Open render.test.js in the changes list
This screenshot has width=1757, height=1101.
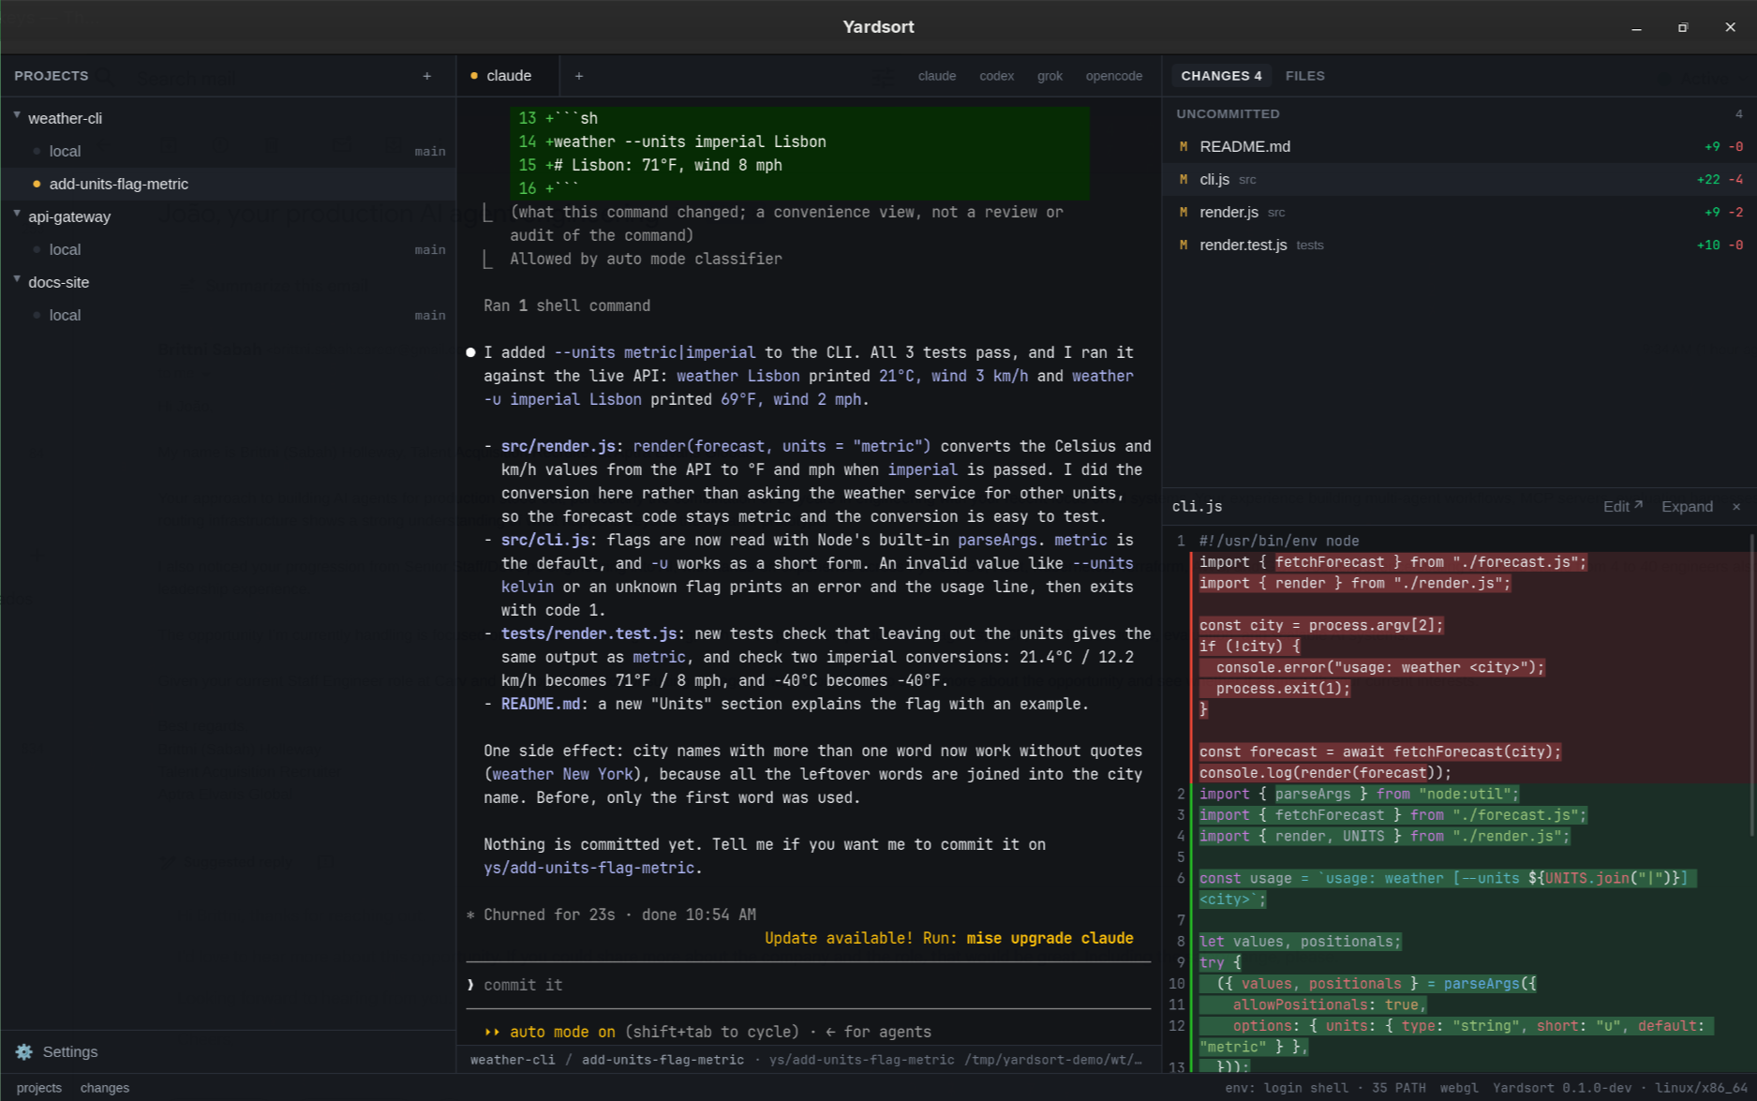click(1459, 245)
